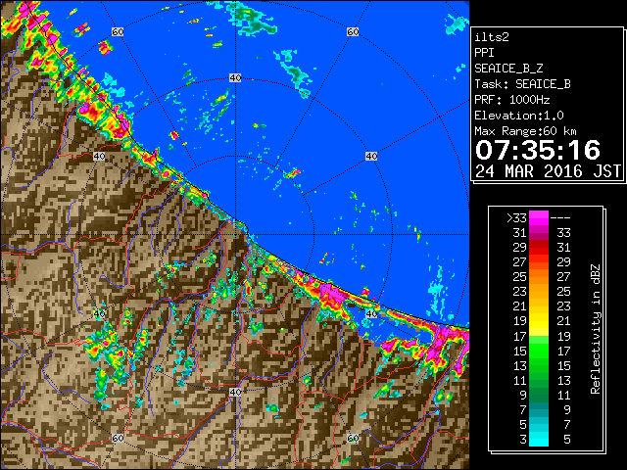Image resolution: width=627 pixels, height=470 pixels.
Task: Click the 40 km ring label due north of center
Action: click(235, 78)
